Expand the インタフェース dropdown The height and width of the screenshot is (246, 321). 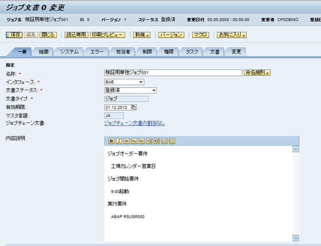click(x=141, y=82)
